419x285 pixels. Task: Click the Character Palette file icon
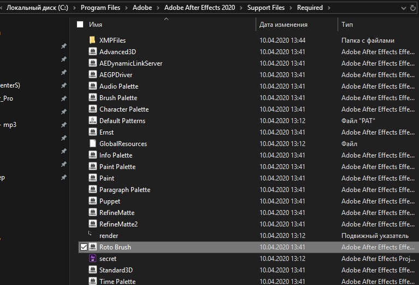(92, 109)
